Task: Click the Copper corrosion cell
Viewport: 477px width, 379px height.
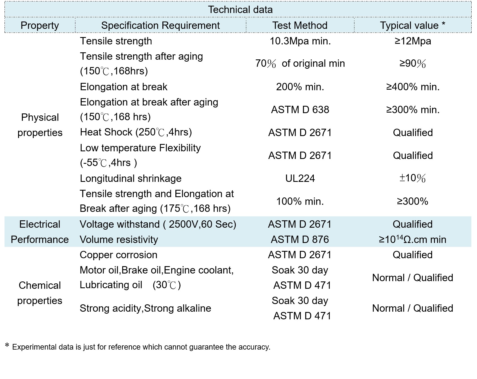Action: pos(118,255)
